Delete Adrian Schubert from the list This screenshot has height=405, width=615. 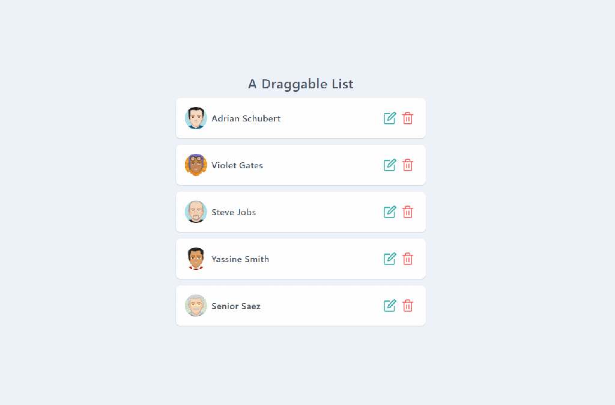[408, 118]
